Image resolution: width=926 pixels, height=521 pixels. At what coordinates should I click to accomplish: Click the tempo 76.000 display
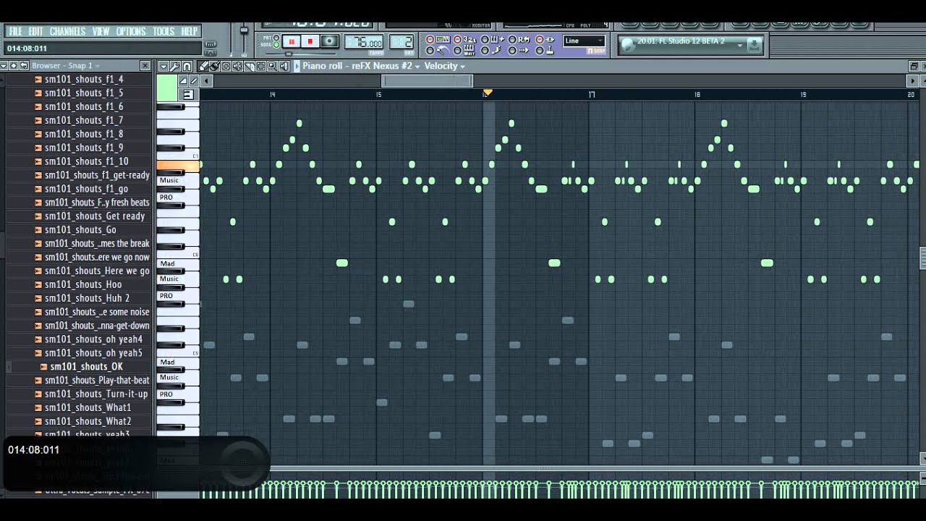(x=363, y=43)
